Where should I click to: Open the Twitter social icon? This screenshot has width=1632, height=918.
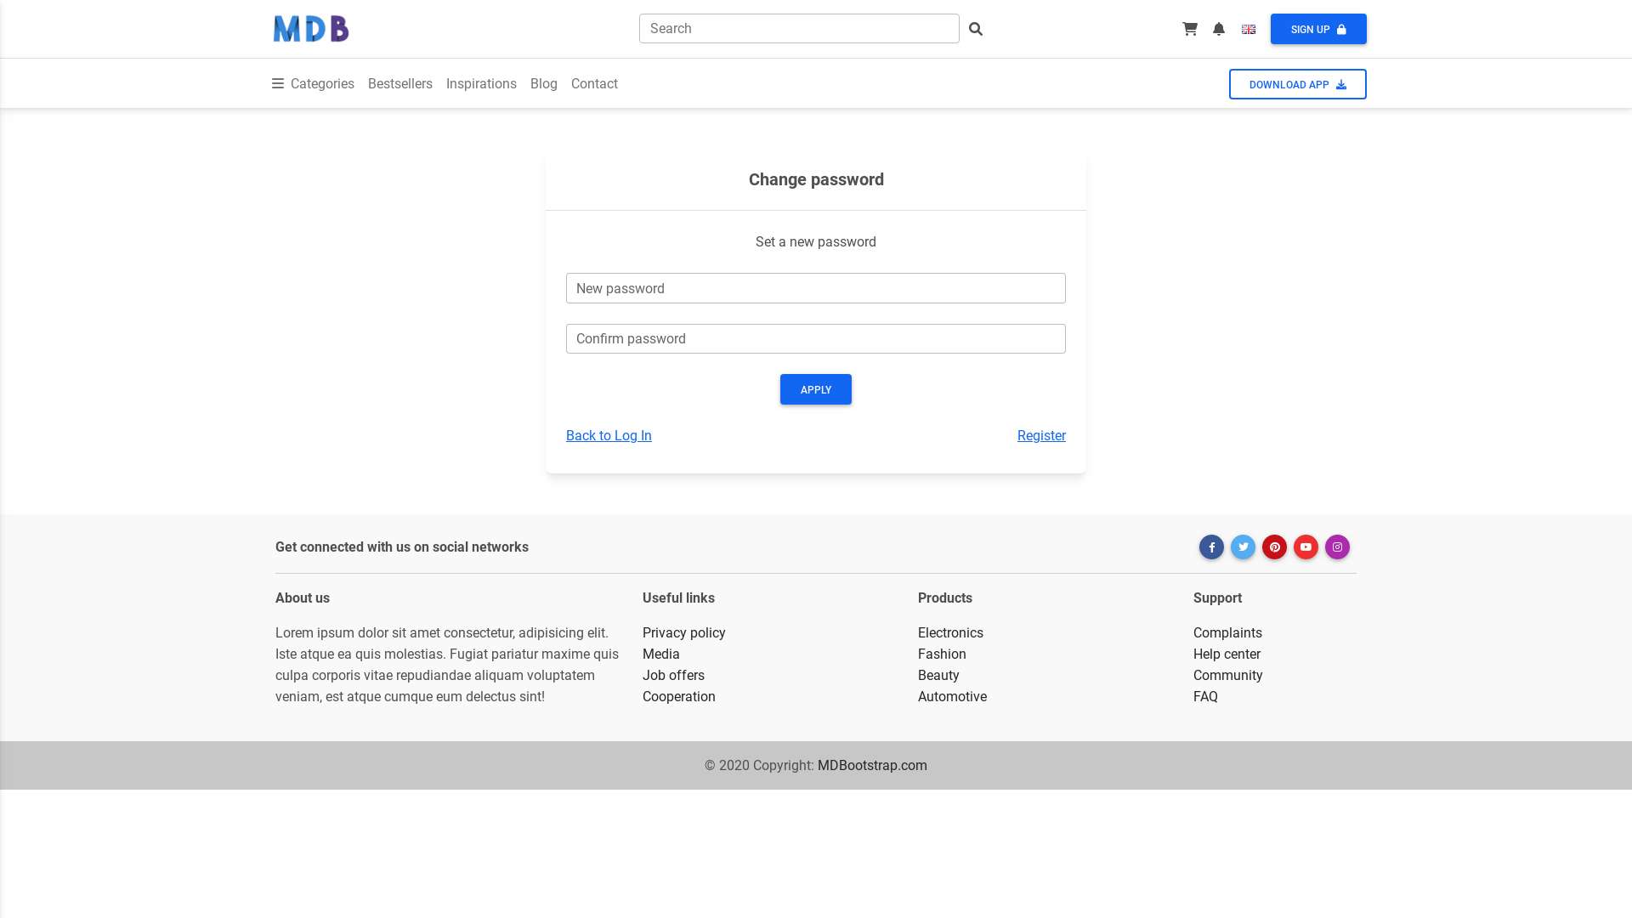[1243, 547]
